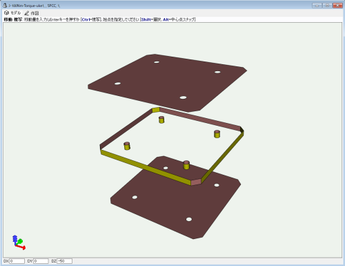Click the XYZ axis orientation indicator
This screenshot has width=345, height=266.
[x=19, y=243]
